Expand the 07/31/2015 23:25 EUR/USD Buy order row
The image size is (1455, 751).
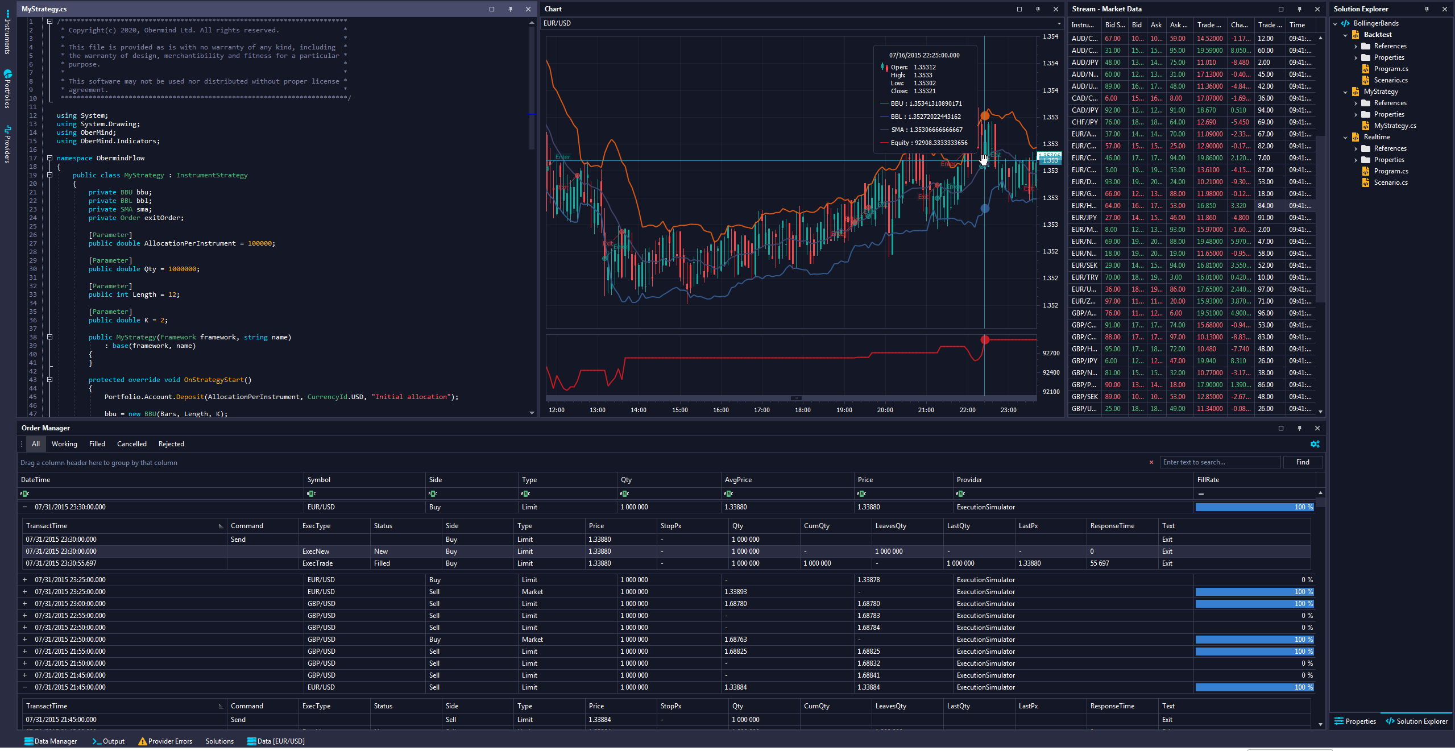coord(24,580)
